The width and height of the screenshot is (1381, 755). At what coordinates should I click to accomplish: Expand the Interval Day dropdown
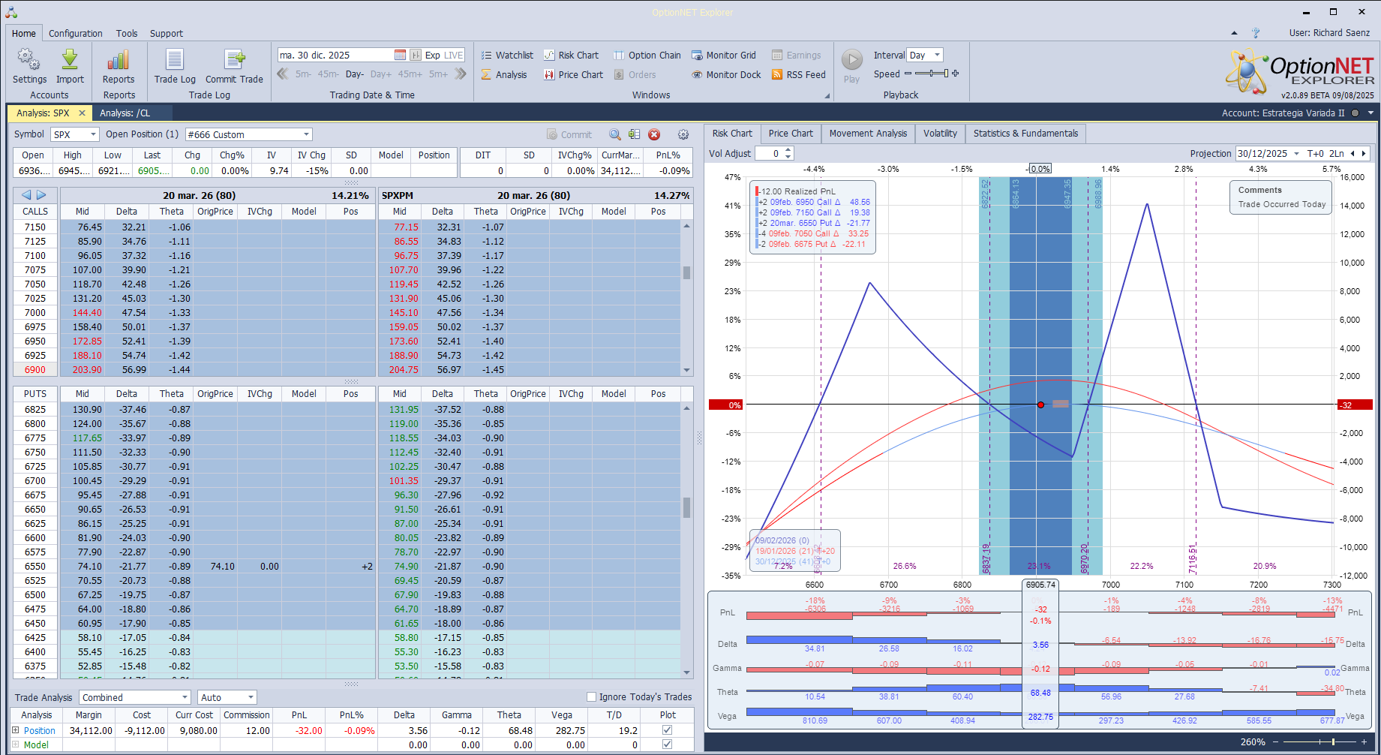click(937, 56)
